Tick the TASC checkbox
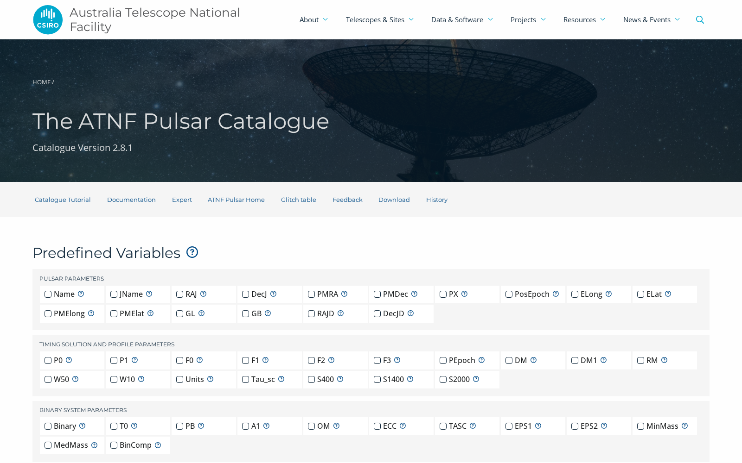Screen dimensions: 742x463 [x=443, y=426]
